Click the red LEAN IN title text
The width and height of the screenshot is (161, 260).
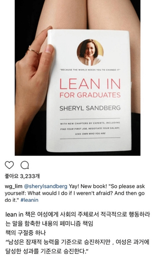point(90,84)
